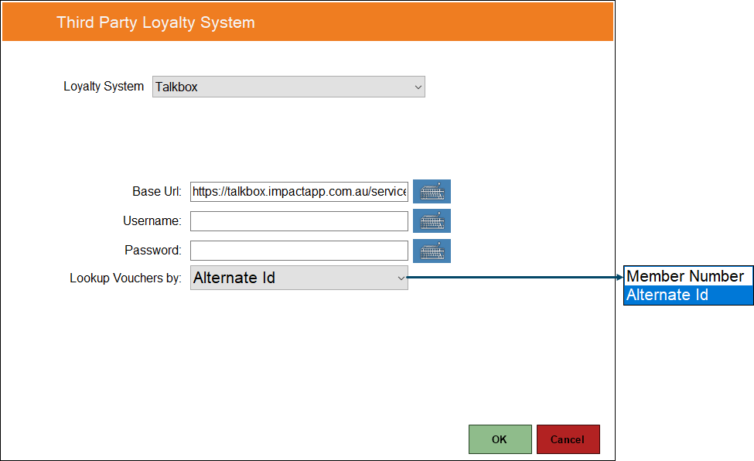Open the Lookup Vouchers by dropdown
754x461 pixels.
click(299, 278)
